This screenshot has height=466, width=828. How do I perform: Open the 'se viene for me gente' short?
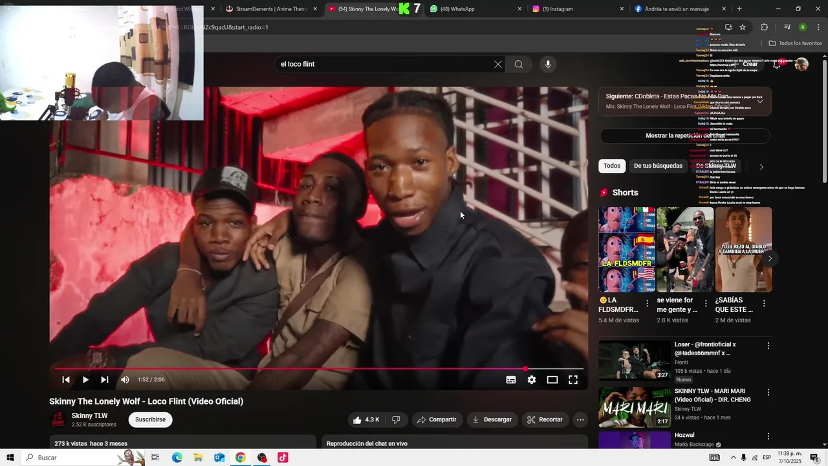click(x=685, y=250)
